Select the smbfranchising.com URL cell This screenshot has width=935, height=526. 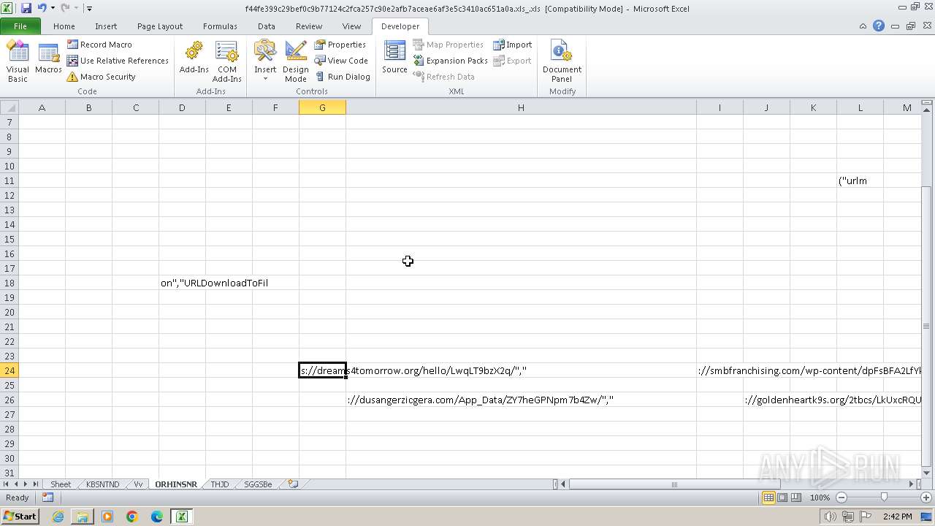[x=720, y=370]
